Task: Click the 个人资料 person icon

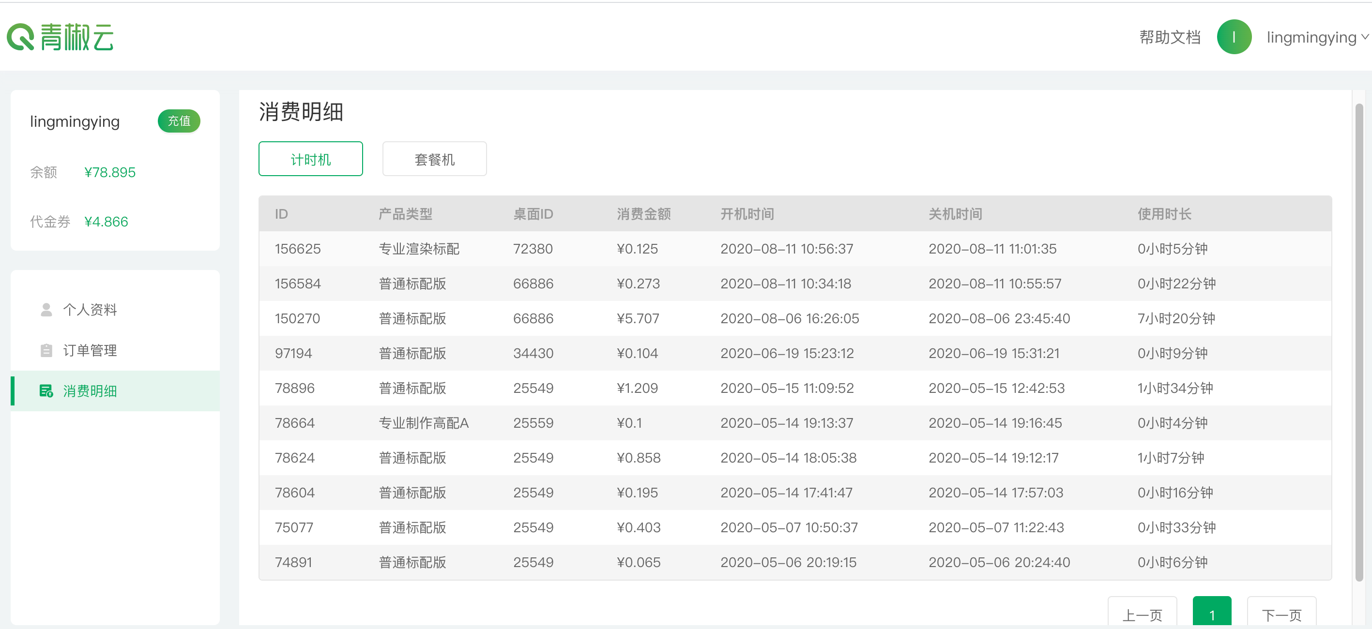Action: (46, 310)
